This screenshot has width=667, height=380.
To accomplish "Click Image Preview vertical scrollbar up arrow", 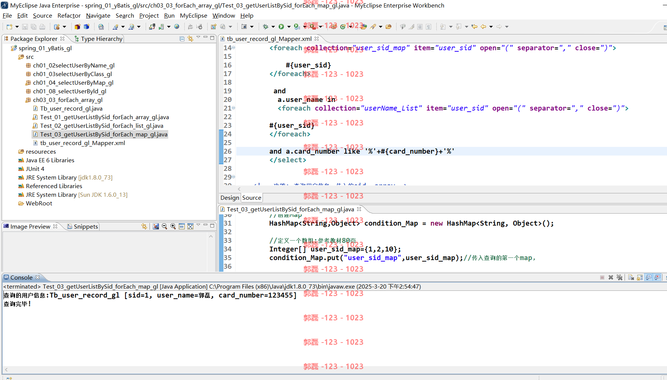I will [211, 236].
